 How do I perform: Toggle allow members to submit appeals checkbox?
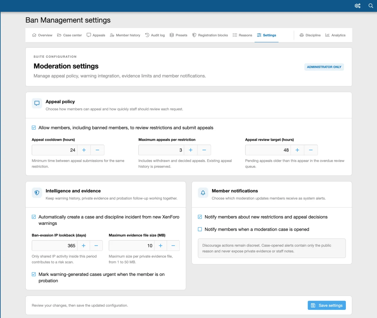[34, 128]
